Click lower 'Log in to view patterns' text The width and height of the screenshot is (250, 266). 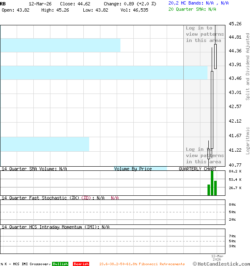205,155
